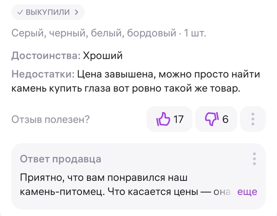Click the word "Хроший" in the review

pos(102,56)
